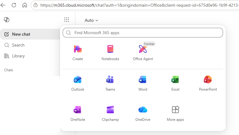Screen dimensions: 239x135
Task: Click the browser back arrow
Action: [3, 5]
